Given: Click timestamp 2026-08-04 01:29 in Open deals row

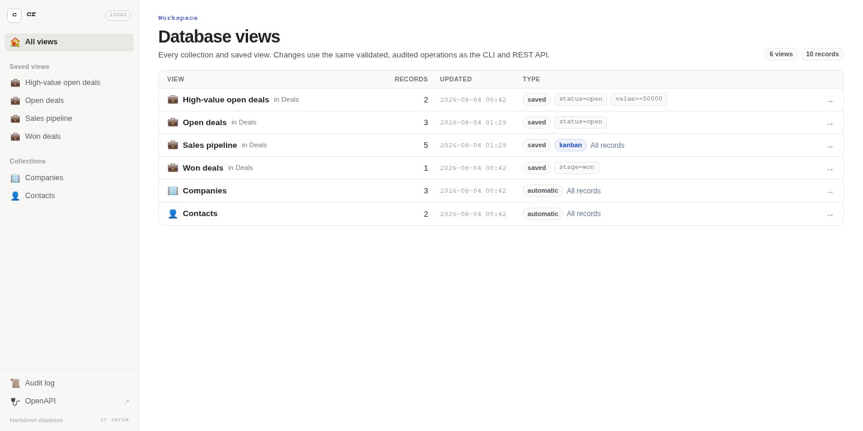Looking at the screenshot, I should (473, 123).
